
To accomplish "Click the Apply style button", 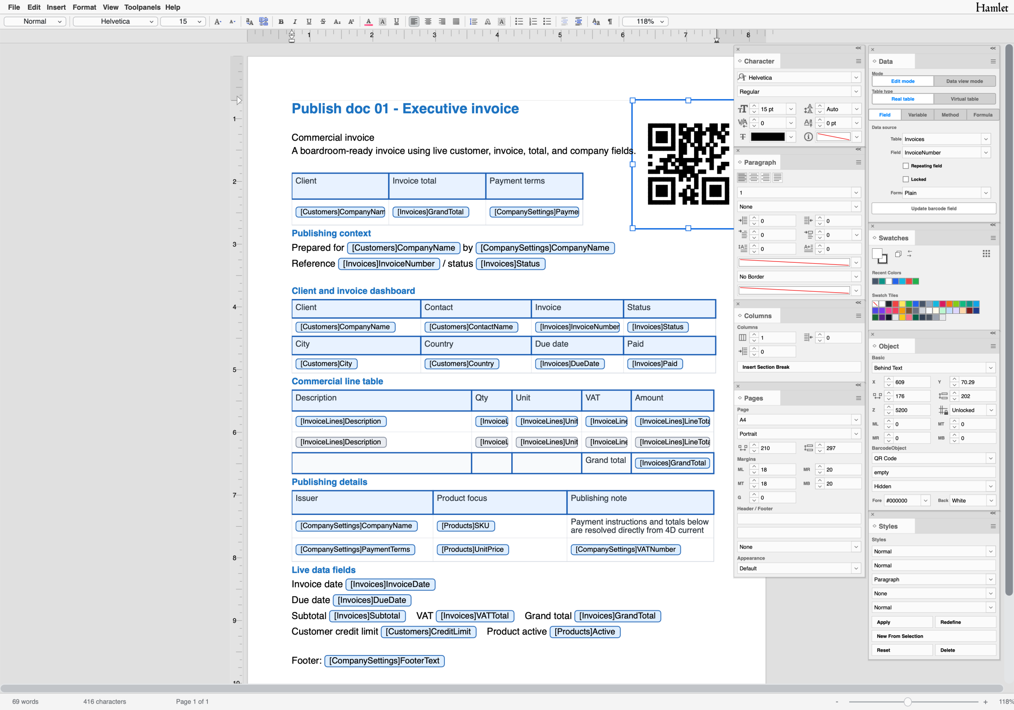I will 902,622.
